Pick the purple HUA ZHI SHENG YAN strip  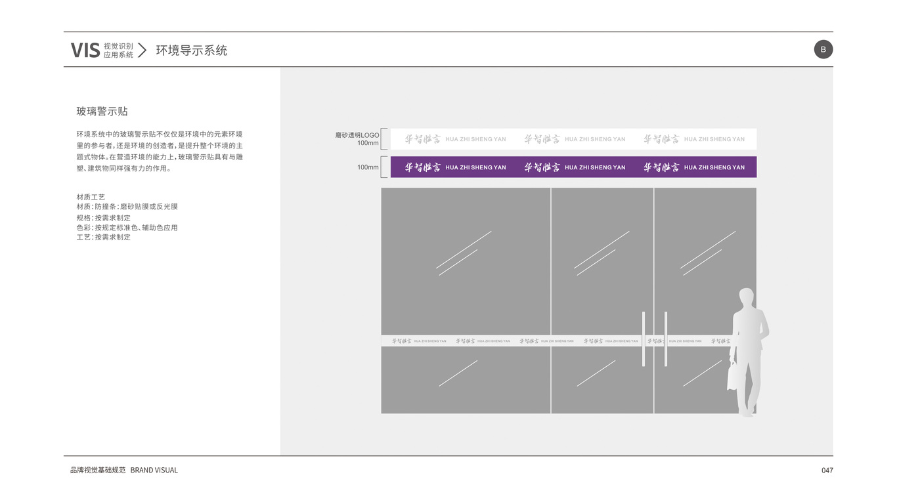(573, 167)
